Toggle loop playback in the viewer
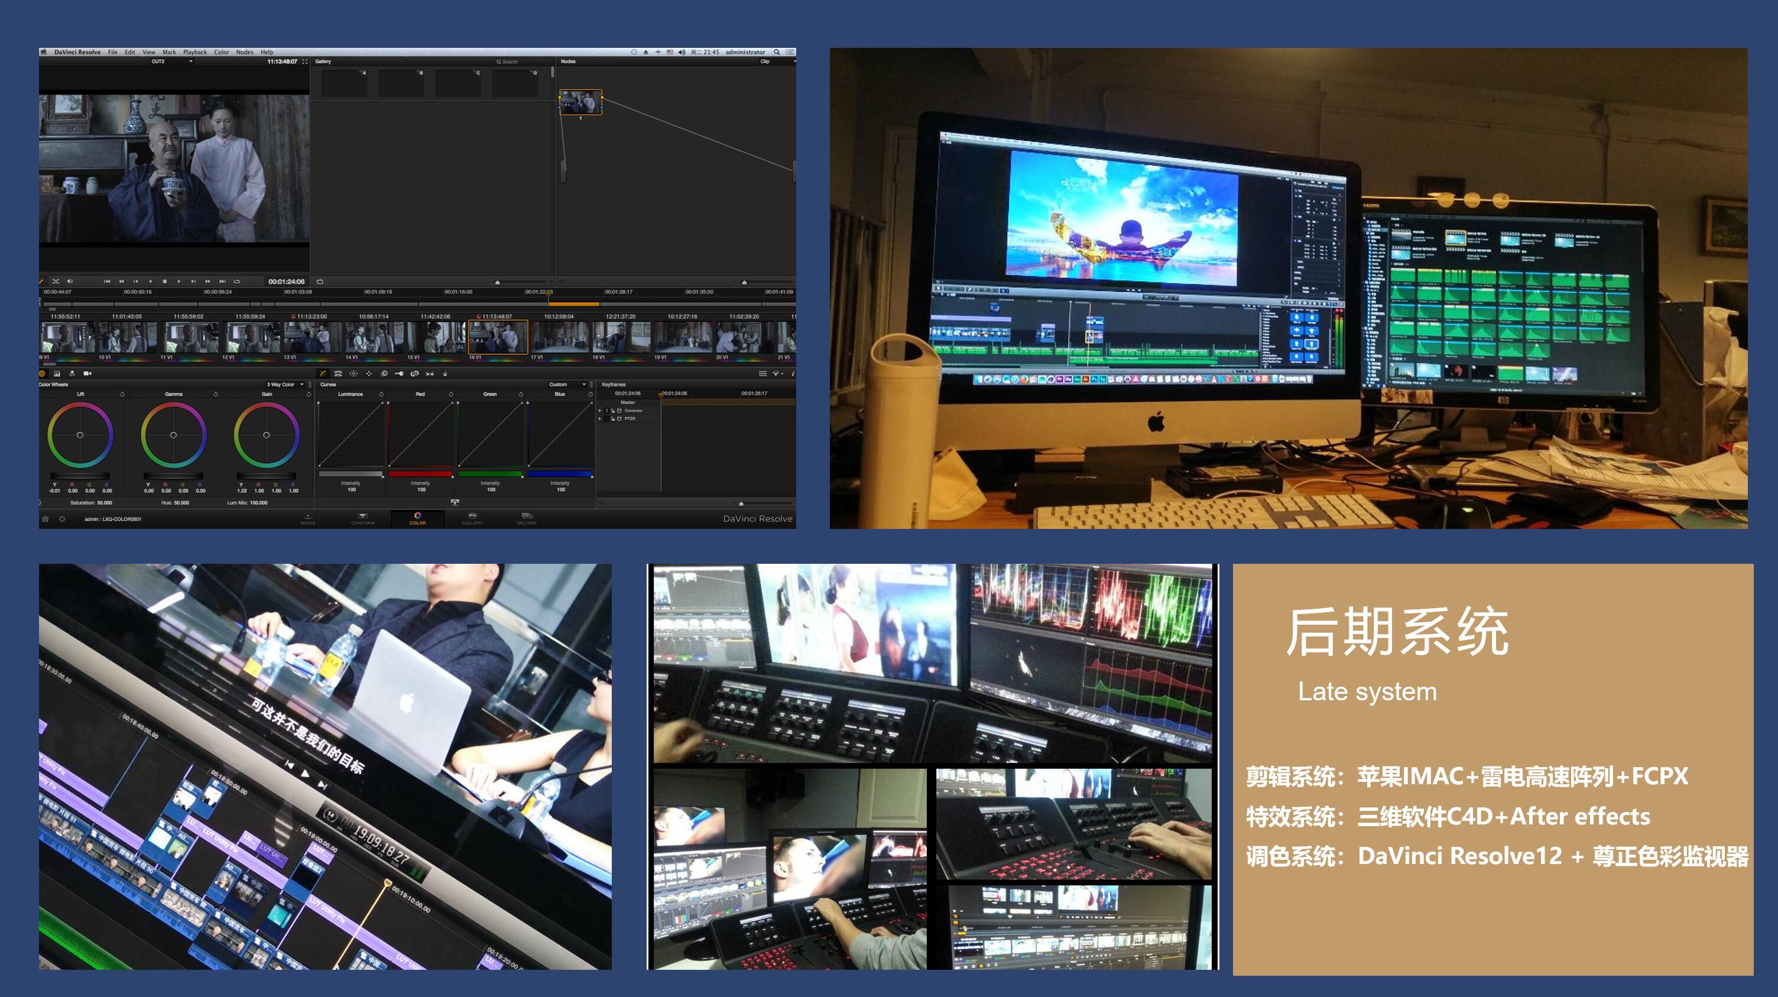Image resolution: width=1778 pixels, height=997 pixels. pyautogui.click(x=237, y=281)
